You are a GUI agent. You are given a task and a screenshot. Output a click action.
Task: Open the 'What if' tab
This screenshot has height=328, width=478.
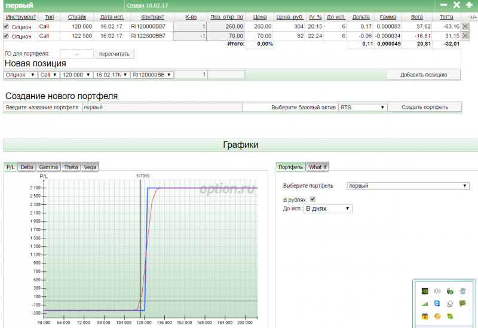(x=318, y=167)
